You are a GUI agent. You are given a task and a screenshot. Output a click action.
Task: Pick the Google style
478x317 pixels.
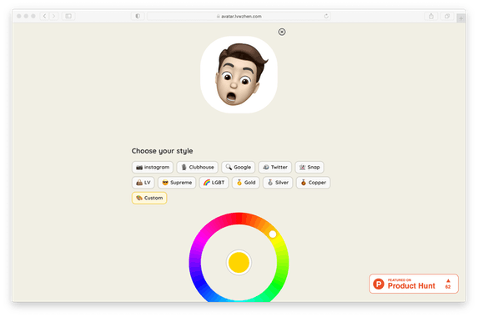click(238, 167)
